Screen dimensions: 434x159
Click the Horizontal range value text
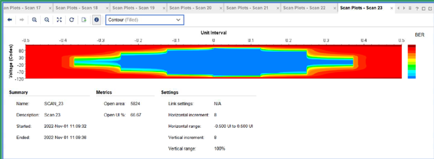[x=234, y=126]
